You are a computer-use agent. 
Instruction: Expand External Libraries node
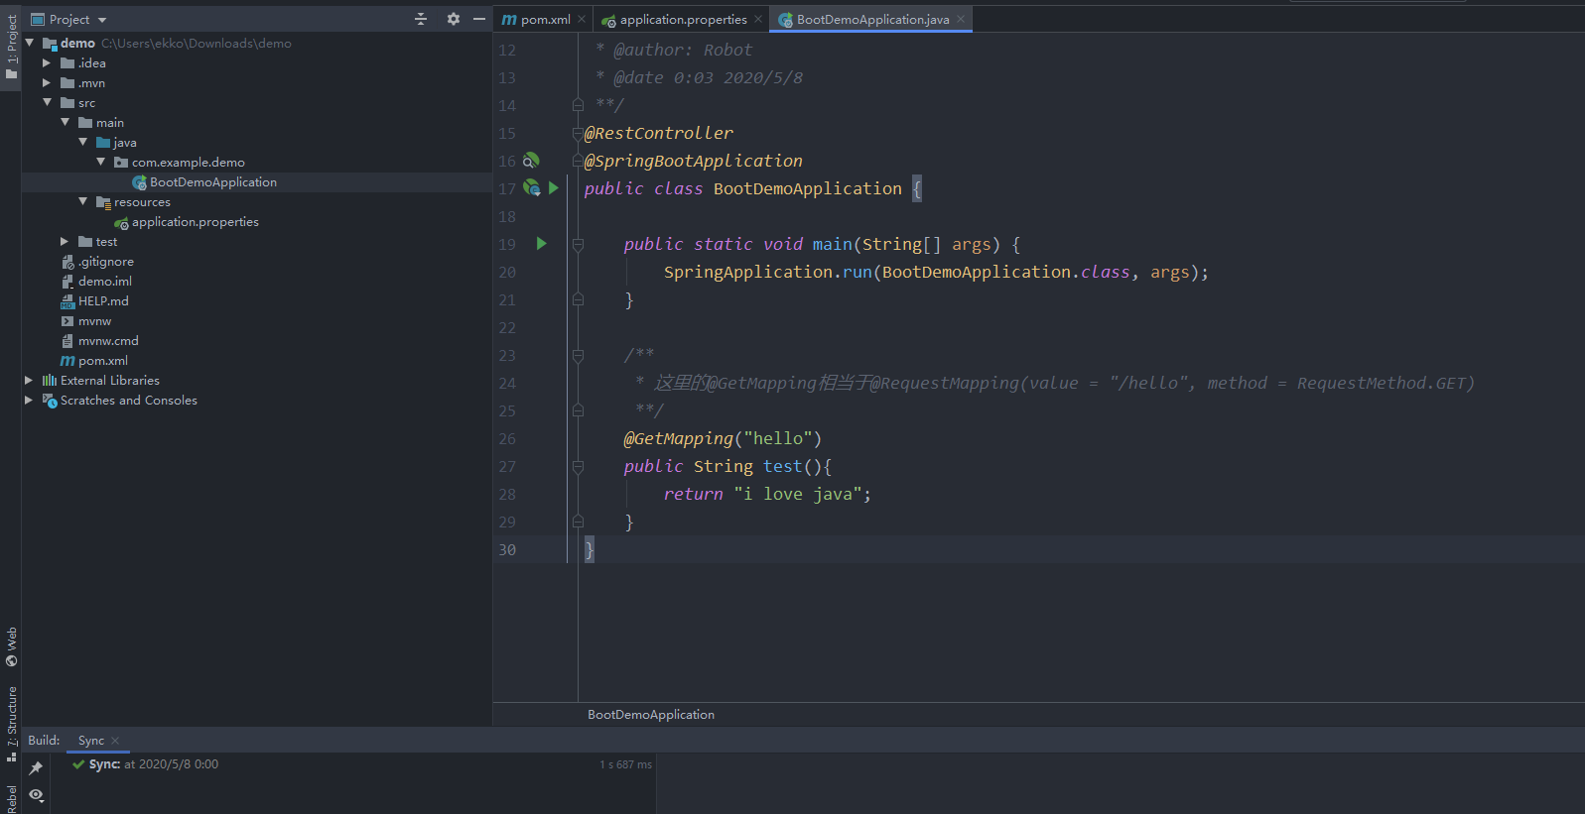click(29, 381)
